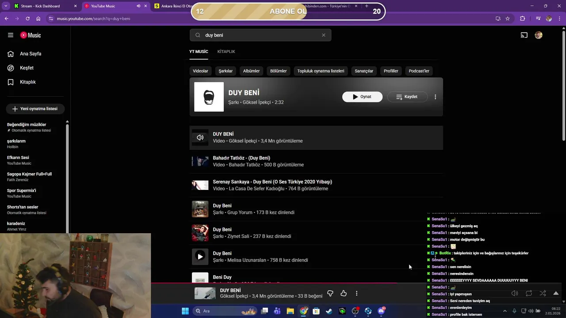Go back in browser history

coord(6,19)
